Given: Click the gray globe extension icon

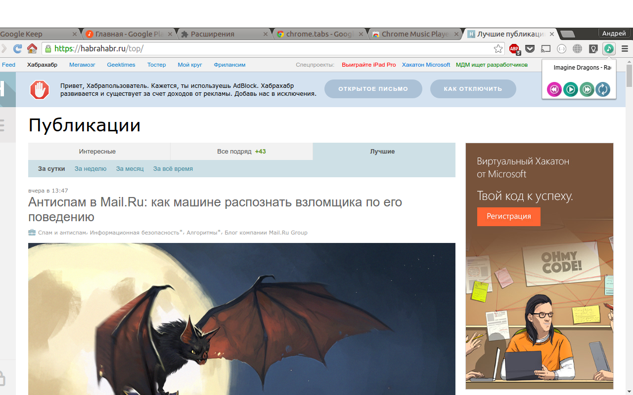Looking at the screenshot, I should tap(577, 49).
